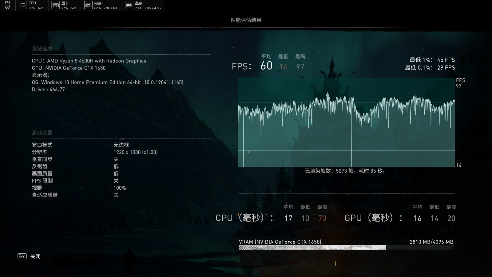
Task: Click the Driver: 466.77 line
Action: pos(48,90)
